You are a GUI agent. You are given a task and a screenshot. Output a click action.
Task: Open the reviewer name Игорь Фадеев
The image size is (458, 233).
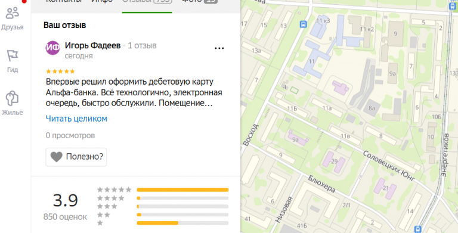(x=92, y=45)
